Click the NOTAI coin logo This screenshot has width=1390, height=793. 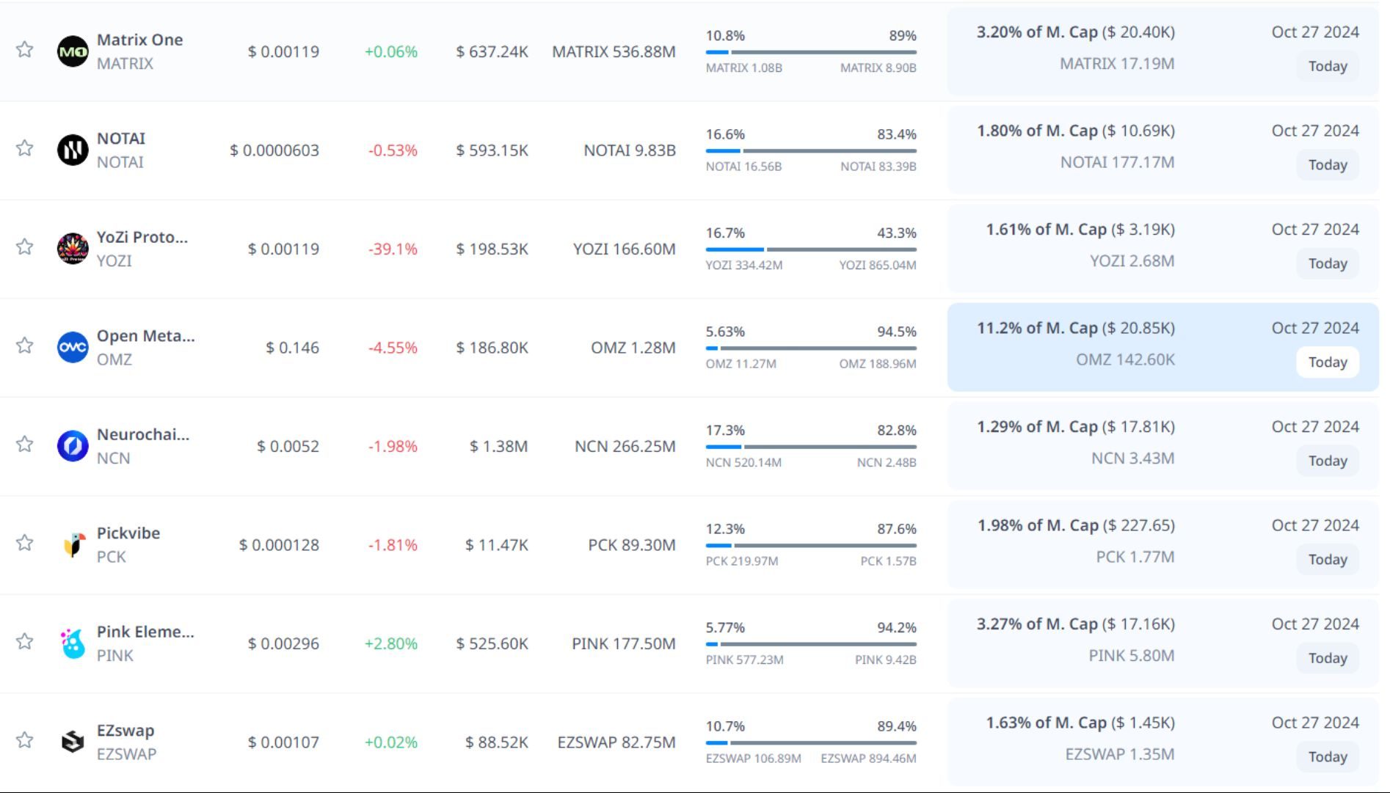pos(73,150)
